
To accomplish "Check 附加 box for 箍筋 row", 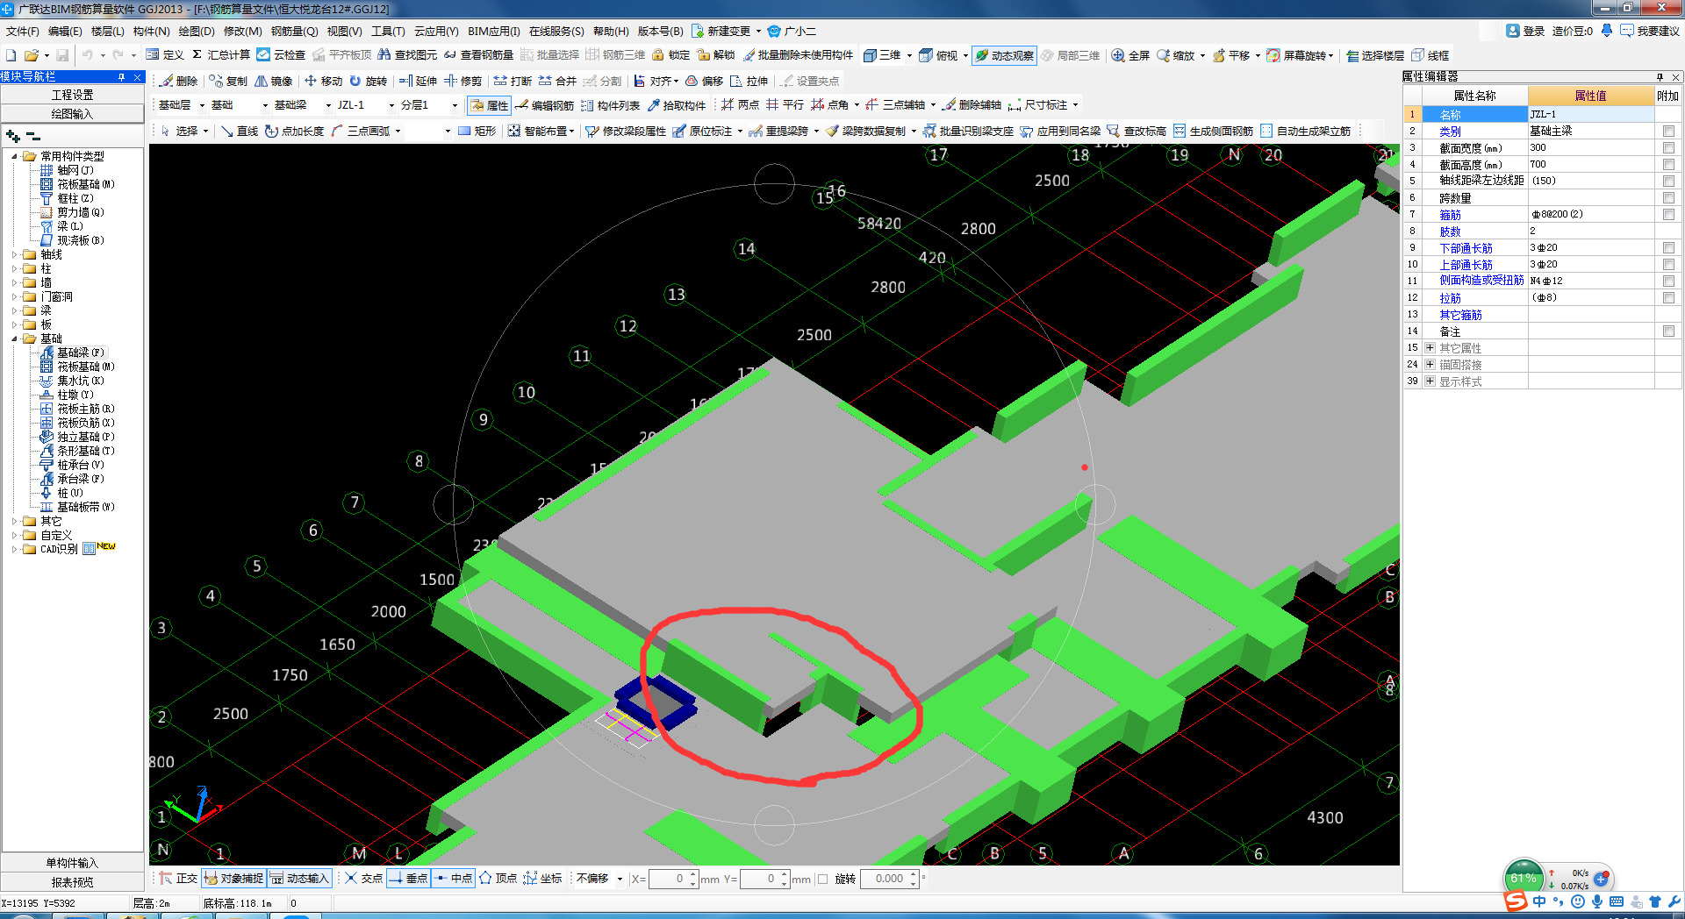I will pyautogui.click(x=1668, y=214).
